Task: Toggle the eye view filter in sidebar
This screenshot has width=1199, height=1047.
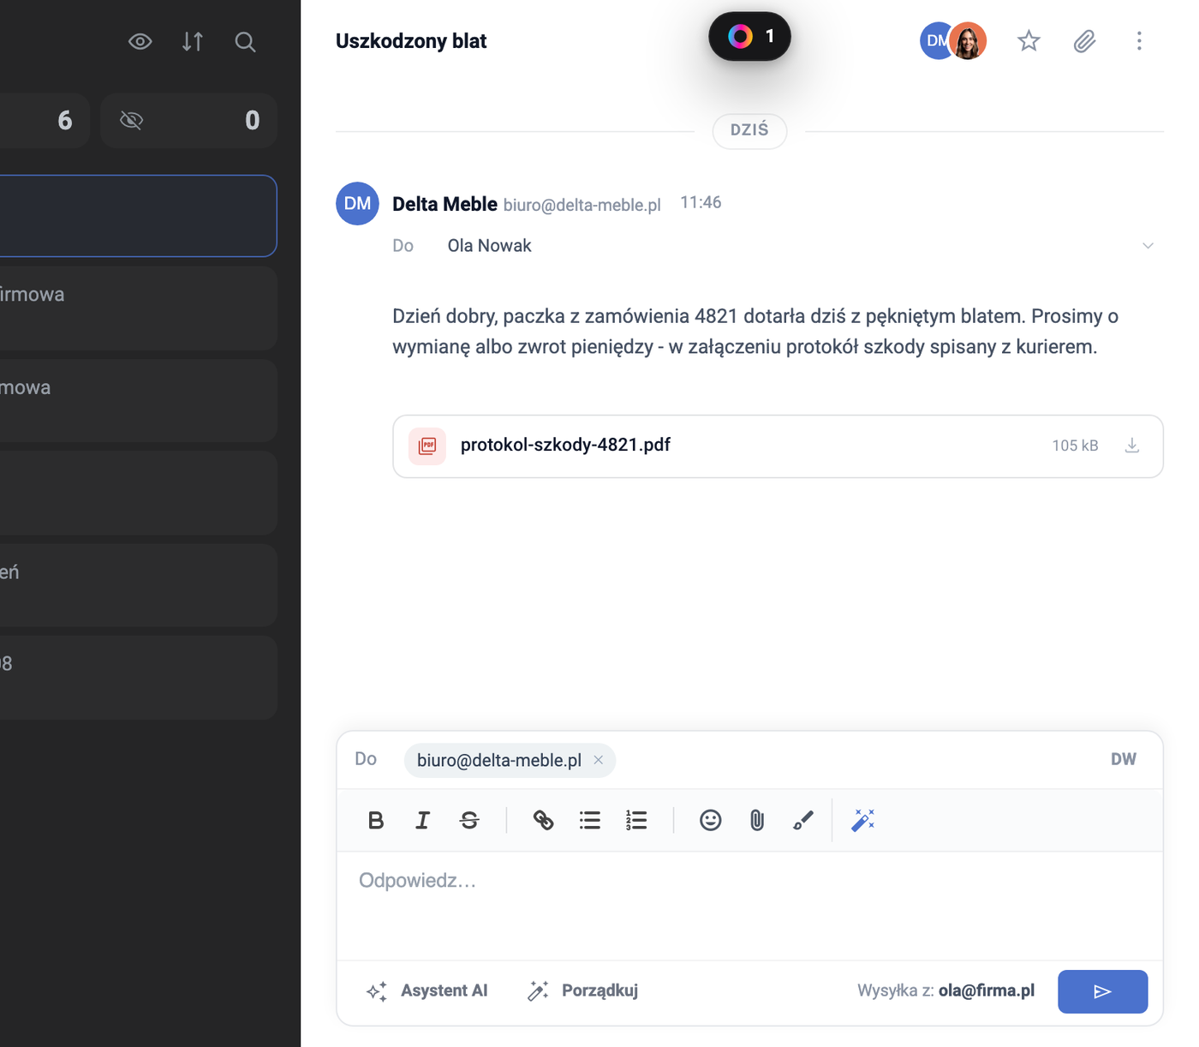Action: (x=140, y=41)
